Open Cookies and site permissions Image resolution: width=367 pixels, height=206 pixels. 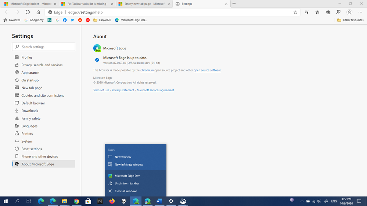click(x=44, y=96)
